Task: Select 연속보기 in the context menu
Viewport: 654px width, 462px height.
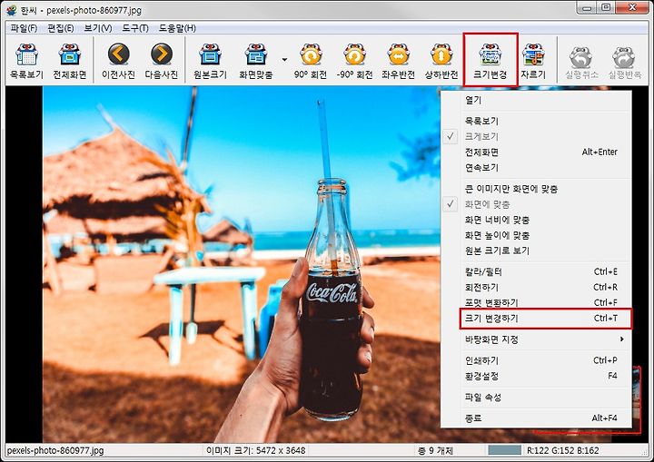Action: pos(536,168)
